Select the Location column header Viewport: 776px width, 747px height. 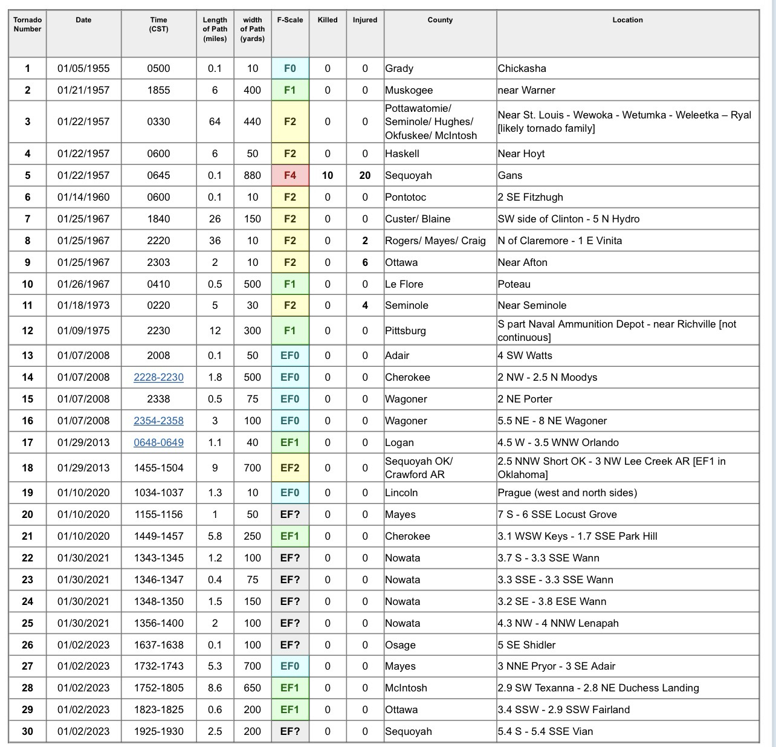(x=627, y=20)
